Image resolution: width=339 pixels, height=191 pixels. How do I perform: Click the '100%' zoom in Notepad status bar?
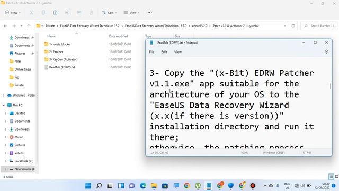pyautogui.click(x=244, y=153)
